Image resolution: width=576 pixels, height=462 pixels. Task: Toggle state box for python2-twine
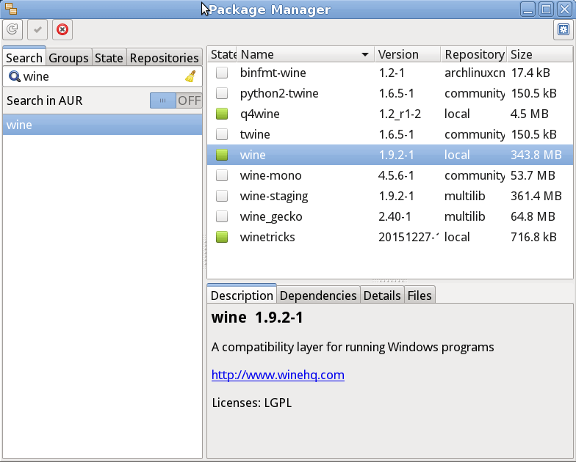tap(222, 93)
